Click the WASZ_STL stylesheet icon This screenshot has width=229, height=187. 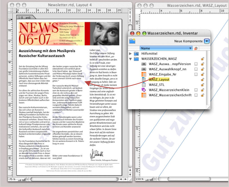[144, 85]
